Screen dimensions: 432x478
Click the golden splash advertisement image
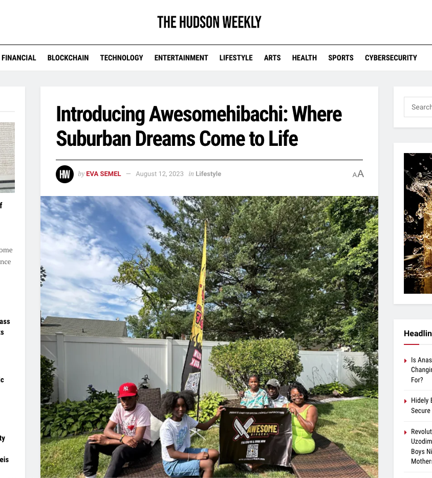pos(418,224)
